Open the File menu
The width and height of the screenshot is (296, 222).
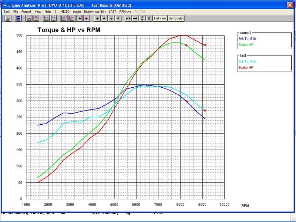(16, 12)
